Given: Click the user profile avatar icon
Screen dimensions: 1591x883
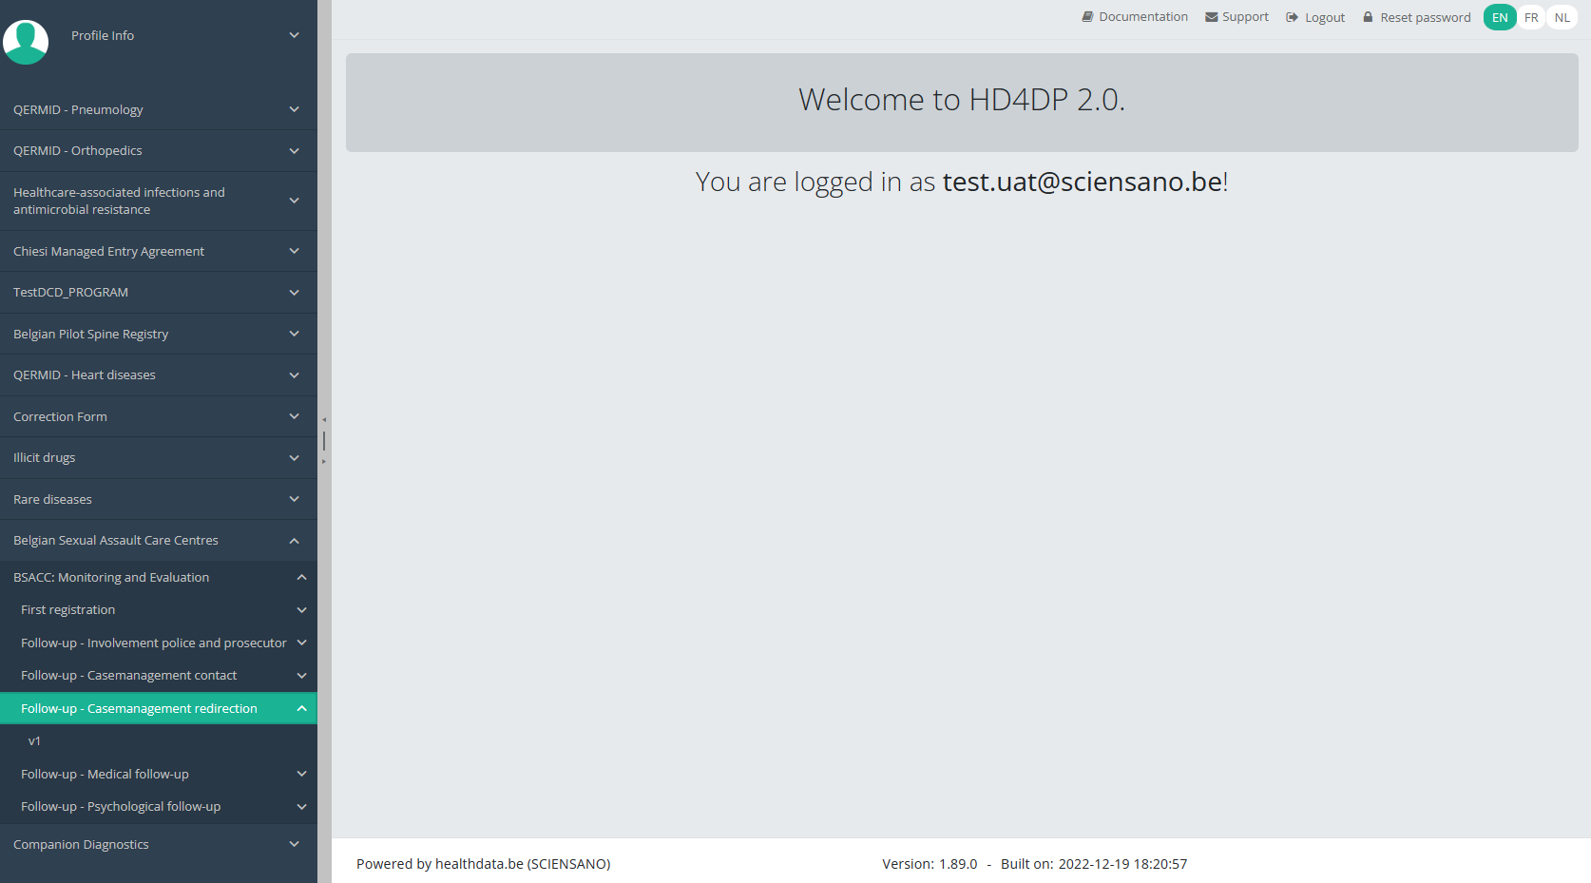Looking at the screenshot, I should point(26,42).
